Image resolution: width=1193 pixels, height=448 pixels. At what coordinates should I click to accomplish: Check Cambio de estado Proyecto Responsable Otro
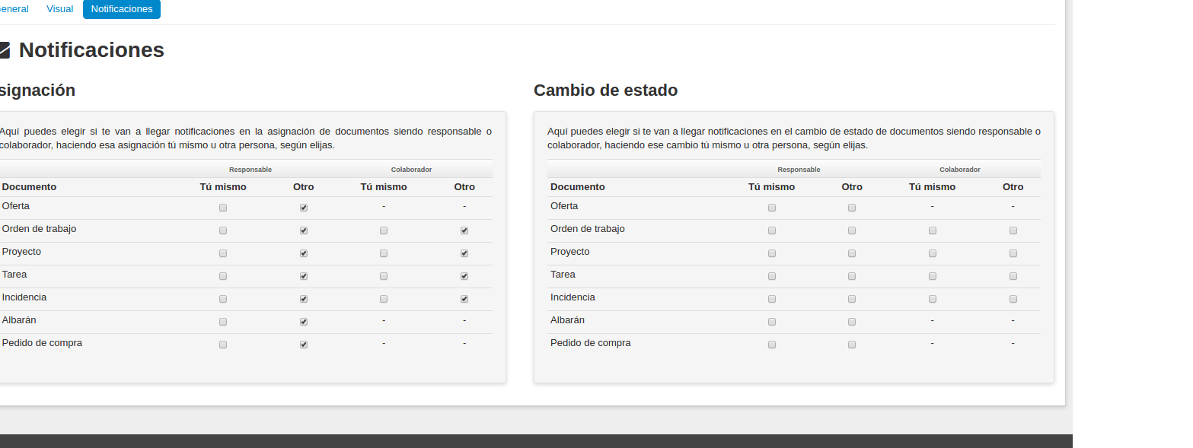pos(852,253)
